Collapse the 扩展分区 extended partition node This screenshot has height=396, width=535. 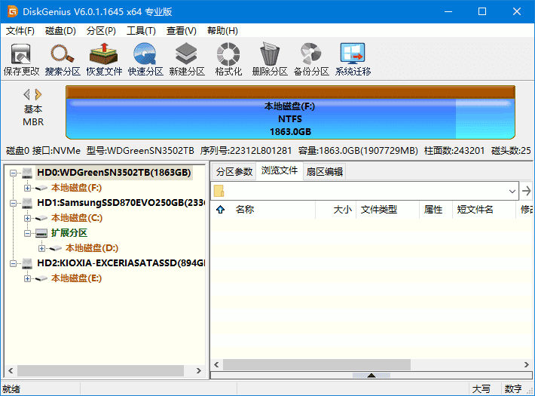coord(27,233)
